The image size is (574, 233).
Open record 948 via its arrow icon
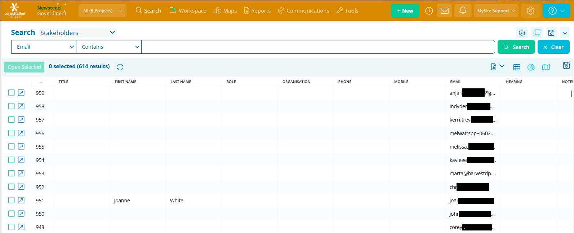(x=21, y=227)
